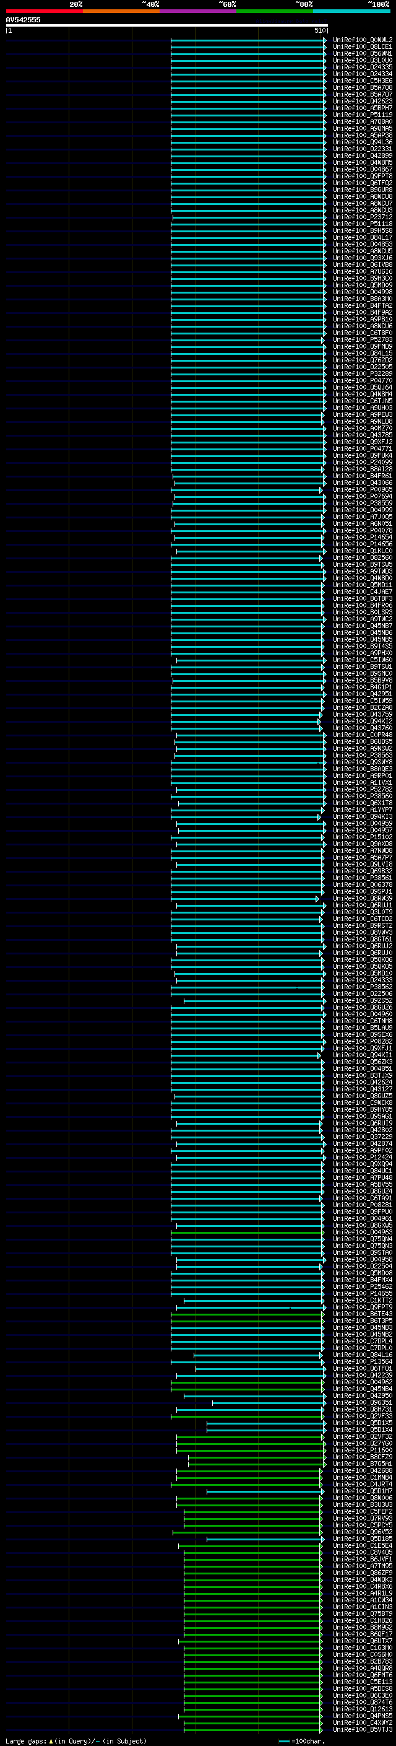
Task: Open hit UniRef100_Q8LCE1
Action: pyautogui.click(x=362, y=47)
